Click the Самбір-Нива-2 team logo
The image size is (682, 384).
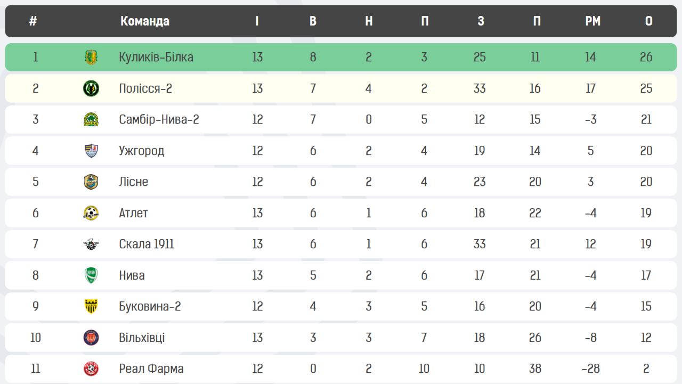(x=91, y=119)
